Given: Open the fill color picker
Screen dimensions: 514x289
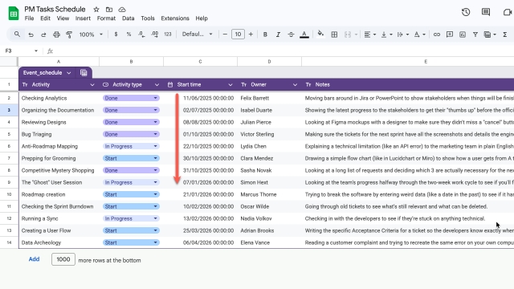Looking at the screenshot, I should click(x=320, y=34).
